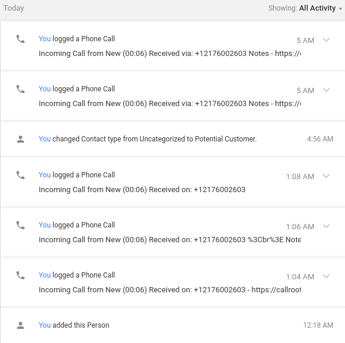The width and height of the screenshot is (345, 343).
Task: Click phone icon of topmost logged call
Action: tap(21, 39)
